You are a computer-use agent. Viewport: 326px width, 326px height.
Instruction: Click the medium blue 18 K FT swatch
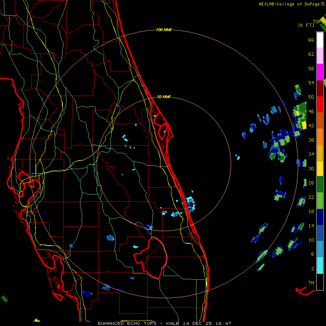click(x=320, y=233)
